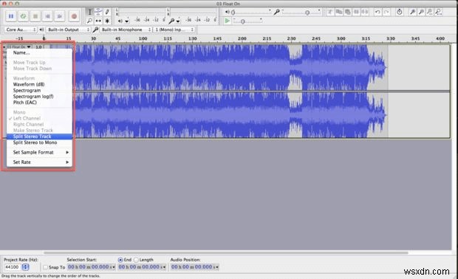Image resolution: width=458 pixels, height=279 pixels.
Task: Click the Audio Position time field
Action: (195, 267)
